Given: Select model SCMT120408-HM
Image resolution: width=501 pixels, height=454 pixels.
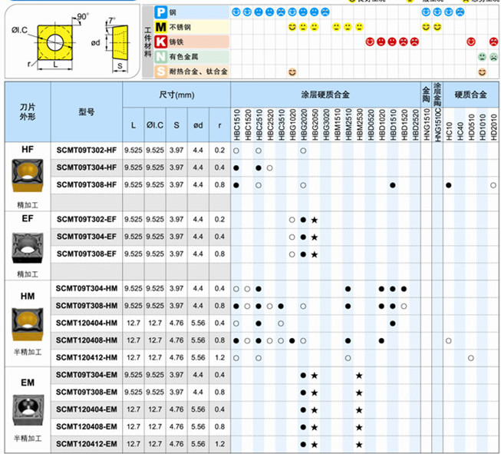Looking at the screenshot, I should (x=87, y=340).
